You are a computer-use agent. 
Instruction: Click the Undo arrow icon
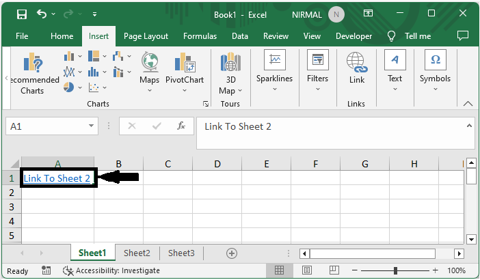[42, 14]
